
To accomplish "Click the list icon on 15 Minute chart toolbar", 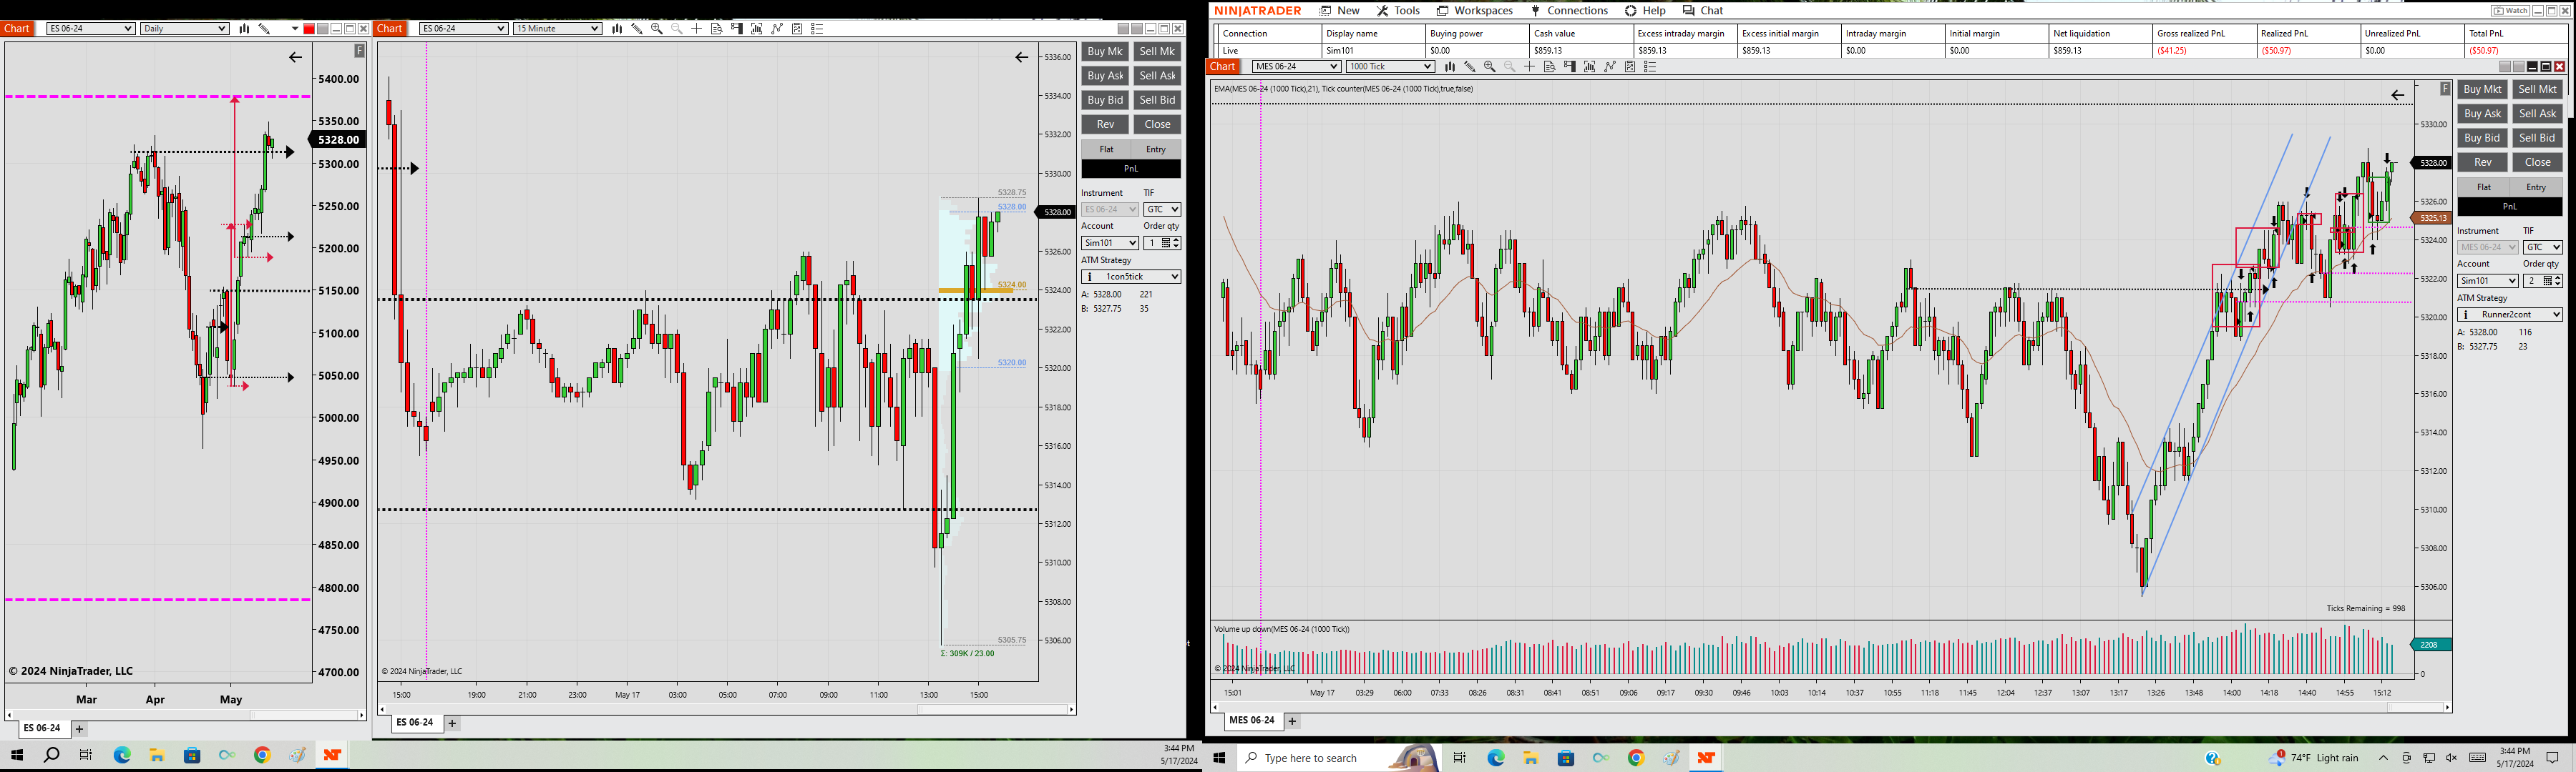I will (817, 29).
